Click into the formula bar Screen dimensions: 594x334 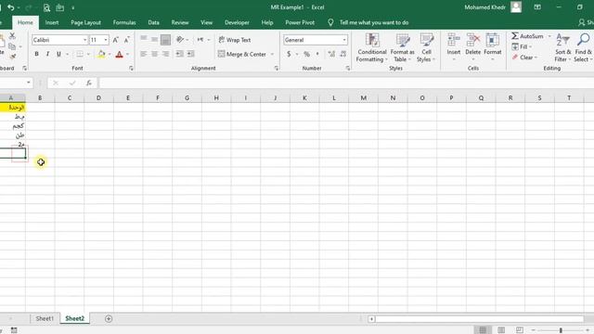tap(346, 83)
